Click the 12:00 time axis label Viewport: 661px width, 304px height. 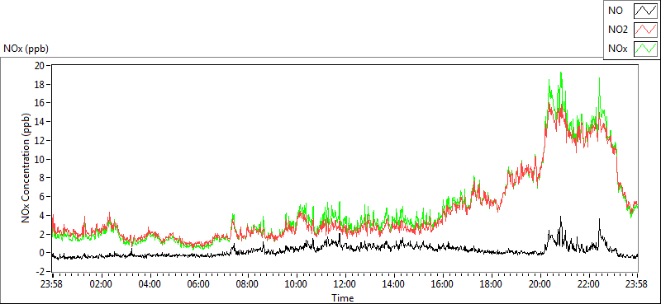tap(345, 283)
